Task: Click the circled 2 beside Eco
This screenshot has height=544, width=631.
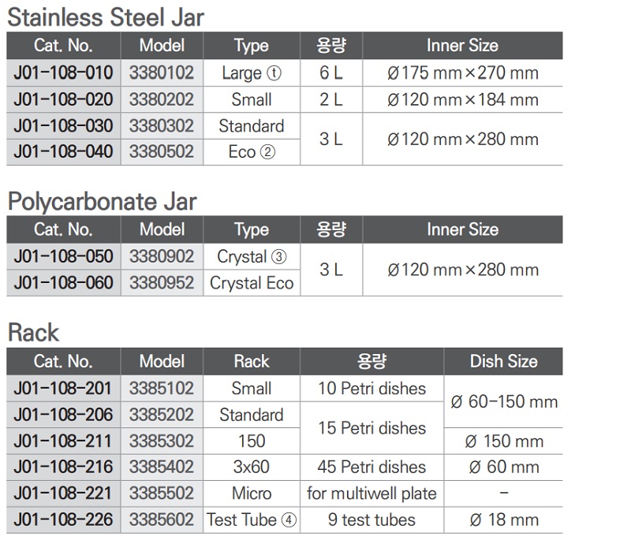Action: point(267,151)
